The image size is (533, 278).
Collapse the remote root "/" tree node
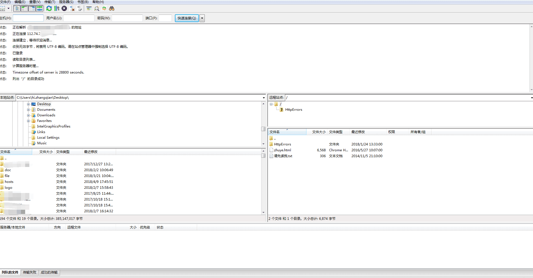[x=271, y=104]
